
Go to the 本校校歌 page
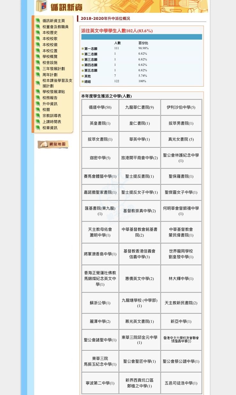(50, 39)
